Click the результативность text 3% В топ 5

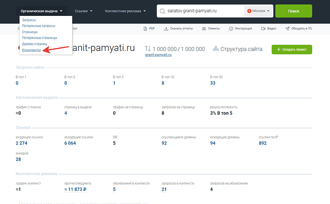pos(221,113)
